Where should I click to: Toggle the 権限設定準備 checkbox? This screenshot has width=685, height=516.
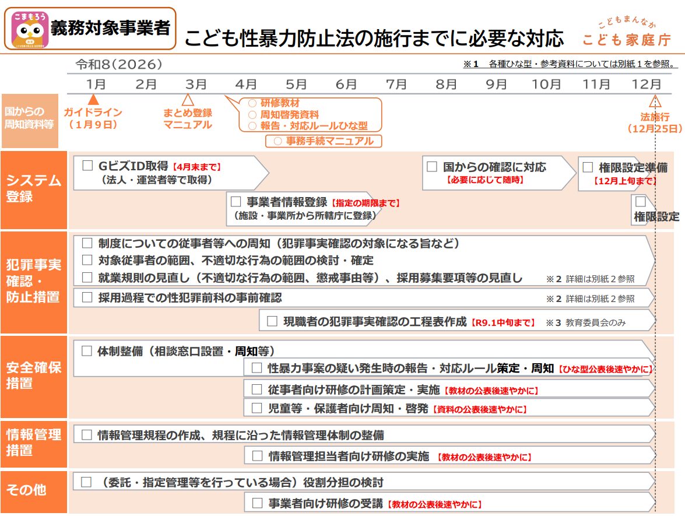[588, 167]
